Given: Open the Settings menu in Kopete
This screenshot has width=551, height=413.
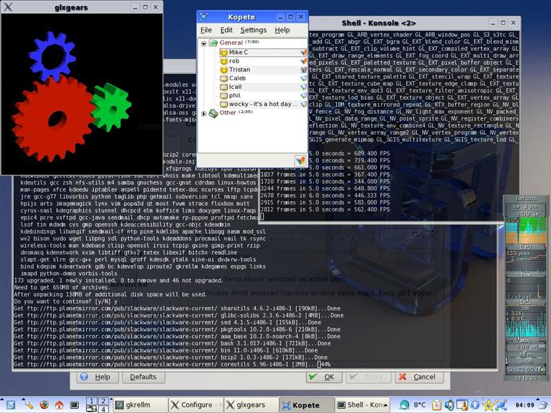Looking at the screenshot, I should (253, 30).
